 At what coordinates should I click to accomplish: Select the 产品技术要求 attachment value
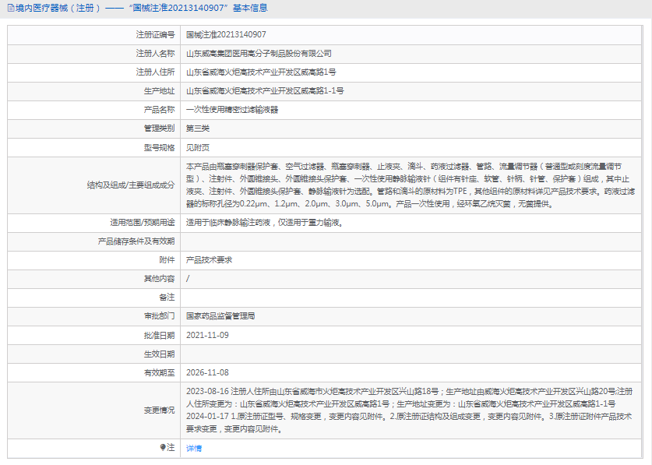point(209,260)
